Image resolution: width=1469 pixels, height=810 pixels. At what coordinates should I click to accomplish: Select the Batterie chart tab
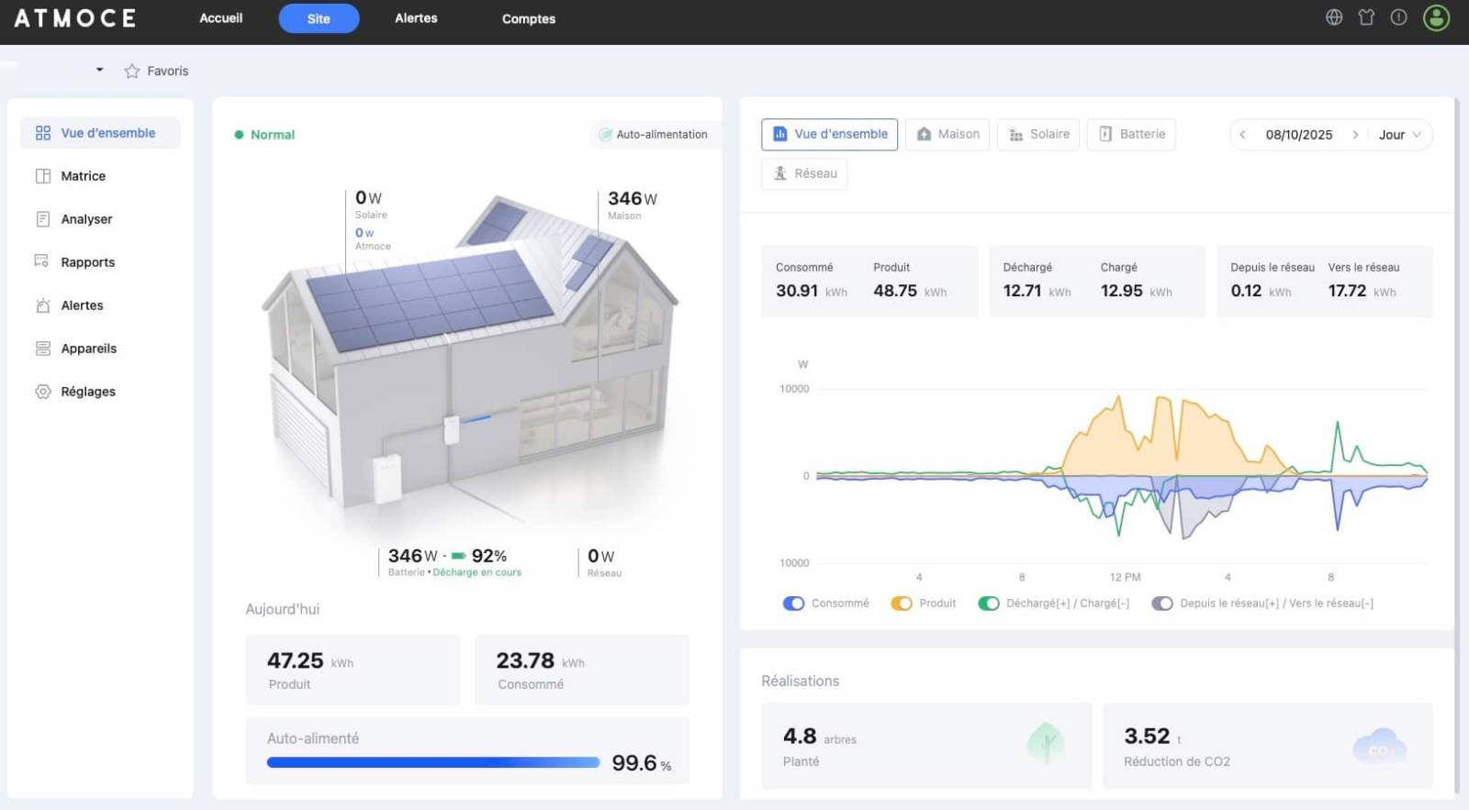click(x=1131, y=134)
